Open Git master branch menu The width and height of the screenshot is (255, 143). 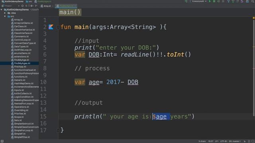click(235, 141)
